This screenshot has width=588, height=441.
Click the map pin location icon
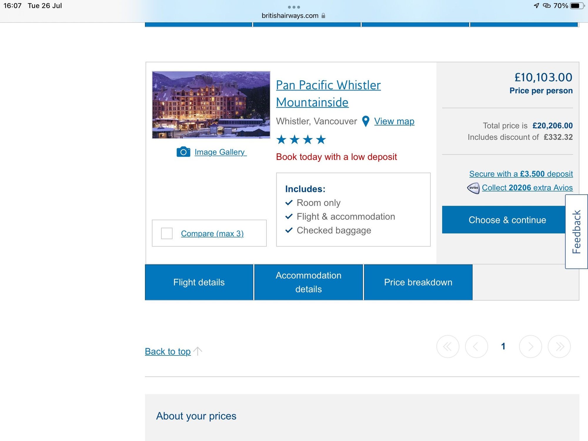coord(365,121)
